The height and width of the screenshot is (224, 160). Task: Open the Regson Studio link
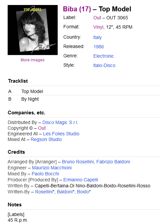46,139
